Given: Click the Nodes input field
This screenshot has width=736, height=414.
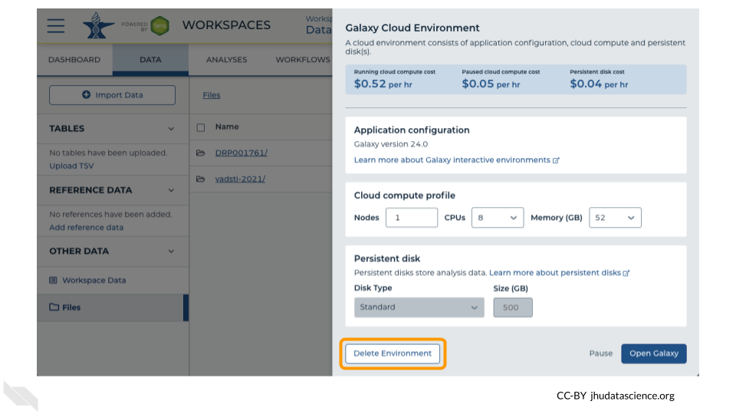Looking at the screenshot, I should pos(412,218).
